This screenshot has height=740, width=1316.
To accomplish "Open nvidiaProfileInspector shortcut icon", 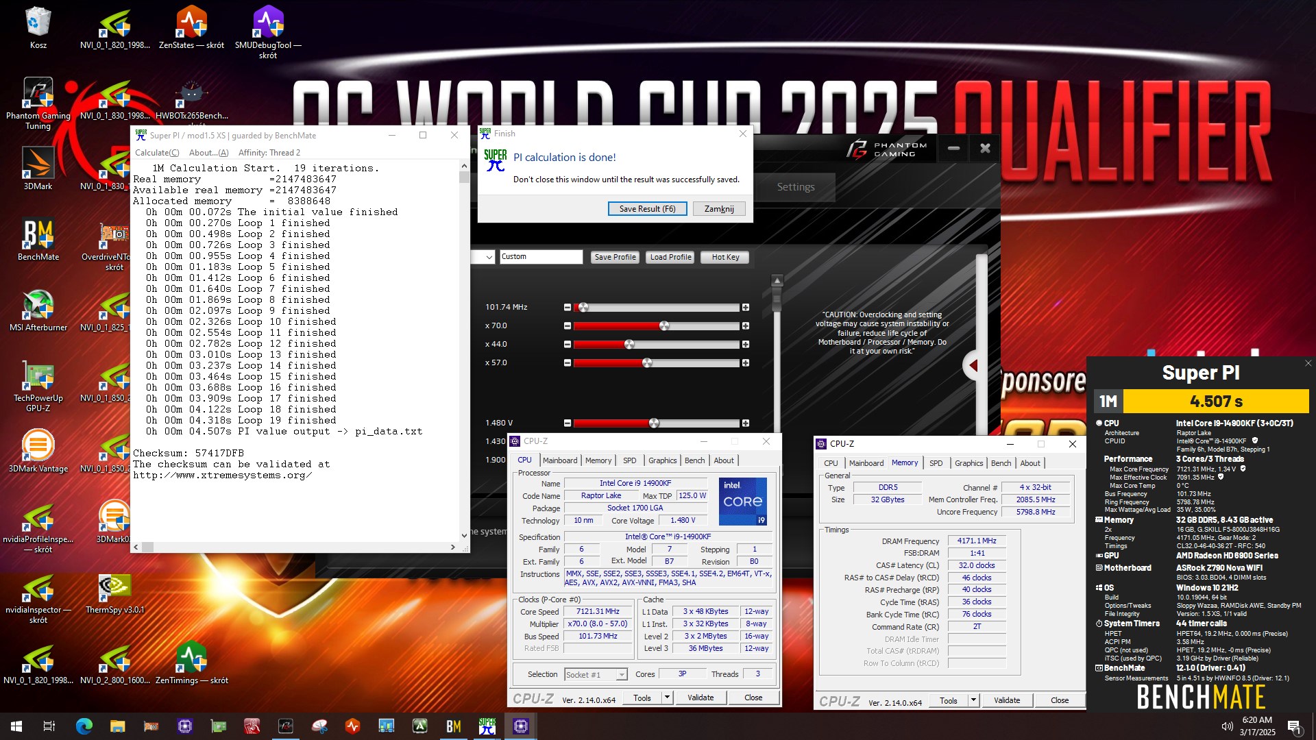I will pyautogui.click(x=38, y=528).
